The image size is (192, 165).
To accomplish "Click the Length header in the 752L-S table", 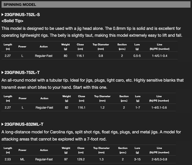I will pos(8,46).
